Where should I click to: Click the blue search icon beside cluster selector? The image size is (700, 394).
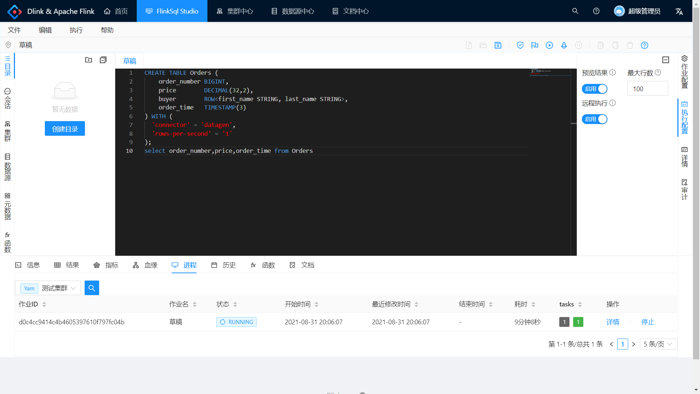(x=92, y=288)
